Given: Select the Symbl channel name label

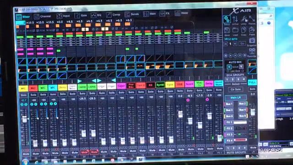Looking at the screenshot, I should pos(160,85).
